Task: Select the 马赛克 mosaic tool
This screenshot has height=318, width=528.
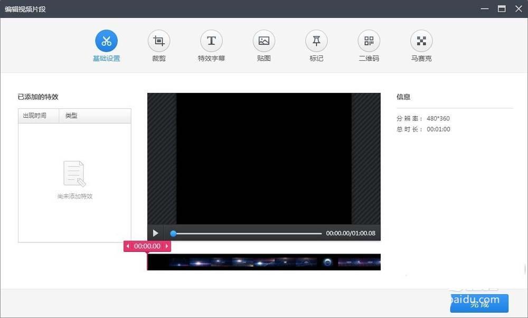Action: click(x=421, y=40)
